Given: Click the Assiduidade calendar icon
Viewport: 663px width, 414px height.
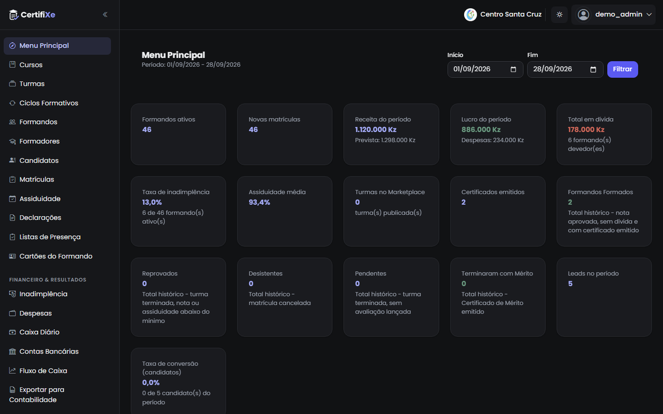Looking at the screenshot, I should tap(13, 199).
